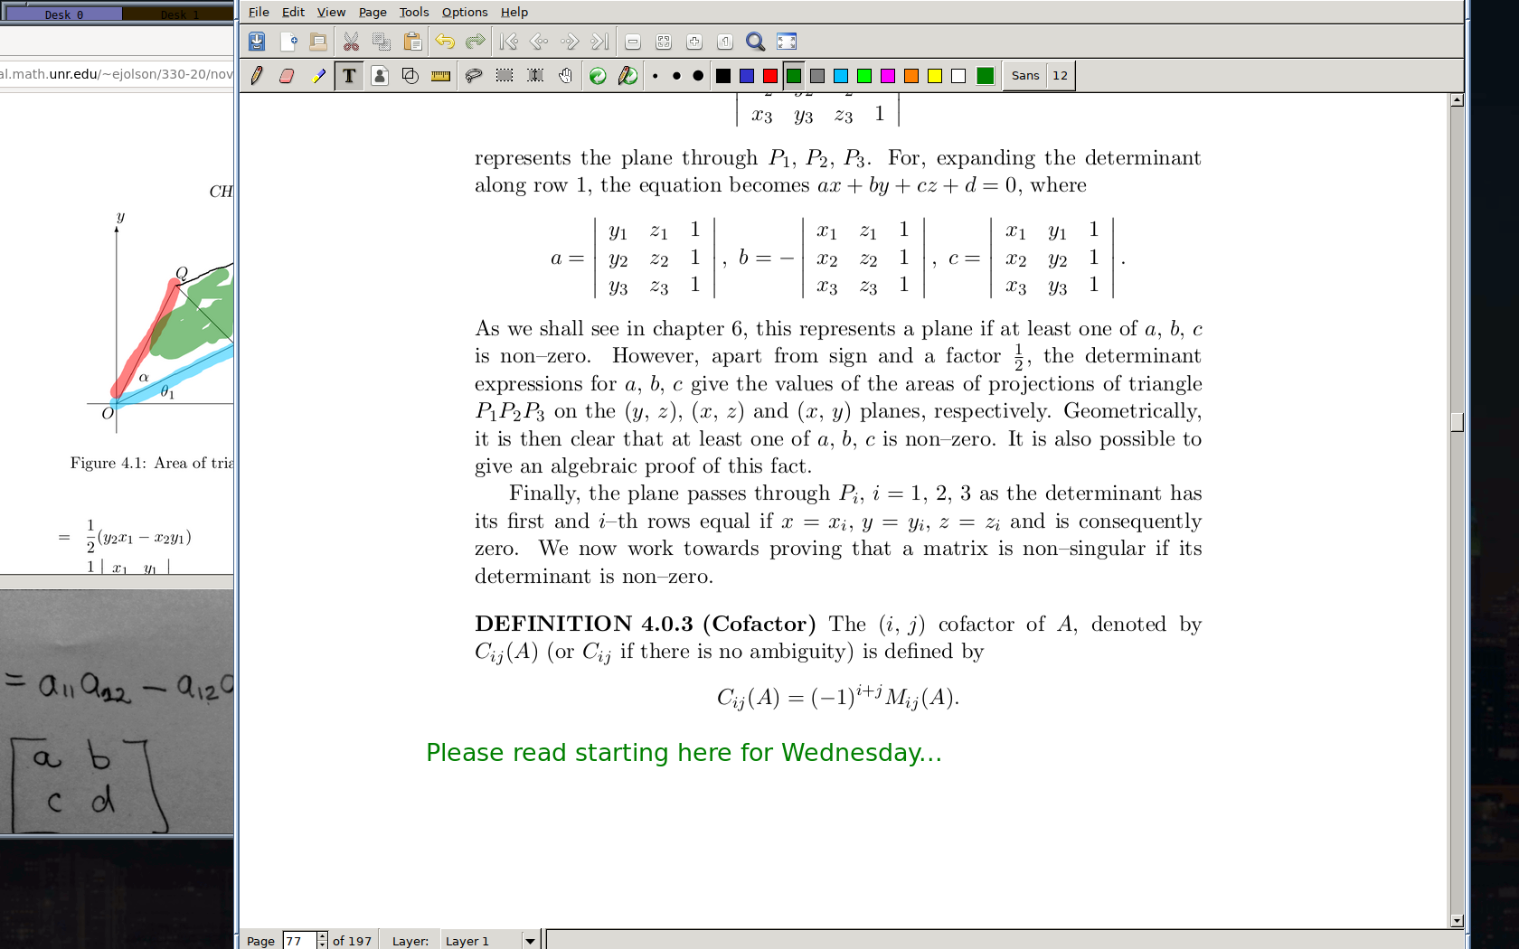Open the Tools menu
This screenshot has width=1519, height=949.
(413, 12)
